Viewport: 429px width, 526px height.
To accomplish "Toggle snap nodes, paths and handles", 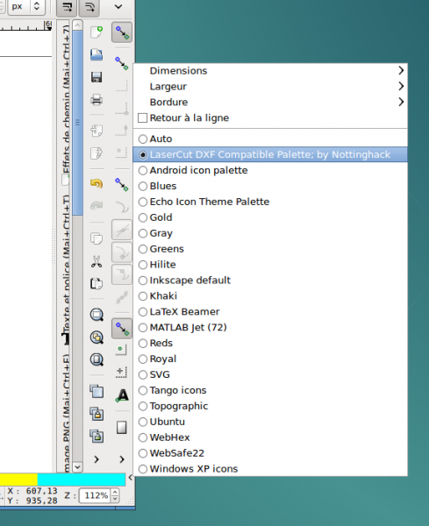I will tap(122, 184).
